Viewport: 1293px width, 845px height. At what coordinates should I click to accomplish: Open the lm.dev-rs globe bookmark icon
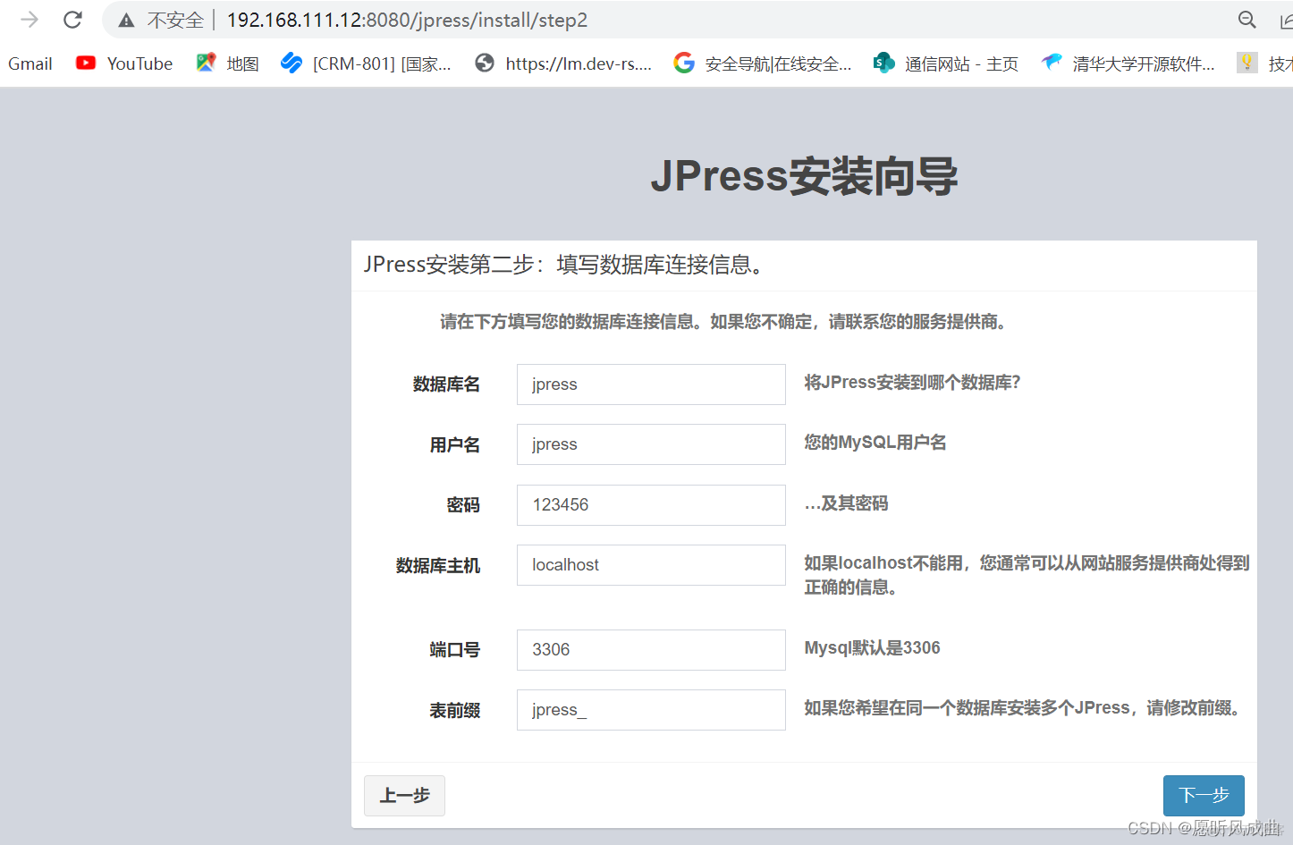(485, 63)
